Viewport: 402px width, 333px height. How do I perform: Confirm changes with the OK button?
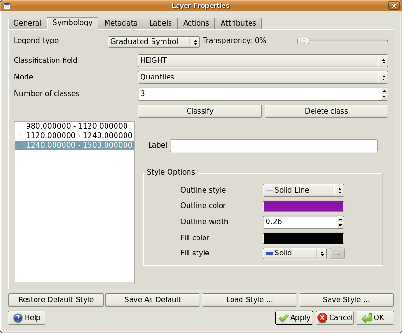pos(375,317)
